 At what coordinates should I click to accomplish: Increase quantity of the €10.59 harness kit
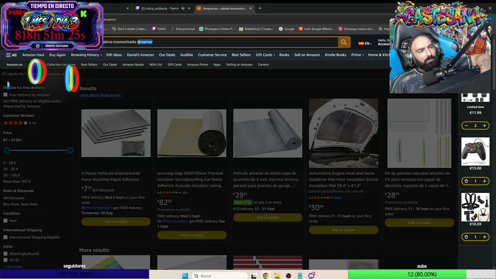click(x=484, y=237)
